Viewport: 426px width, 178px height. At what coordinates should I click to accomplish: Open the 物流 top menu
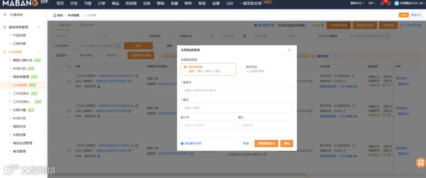(160, 3)
